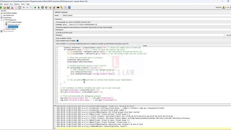Paste element using clipboard toolbar icon
Image resolution: width=231 pixels, height=130 pixels.
[x=19, y=8]
